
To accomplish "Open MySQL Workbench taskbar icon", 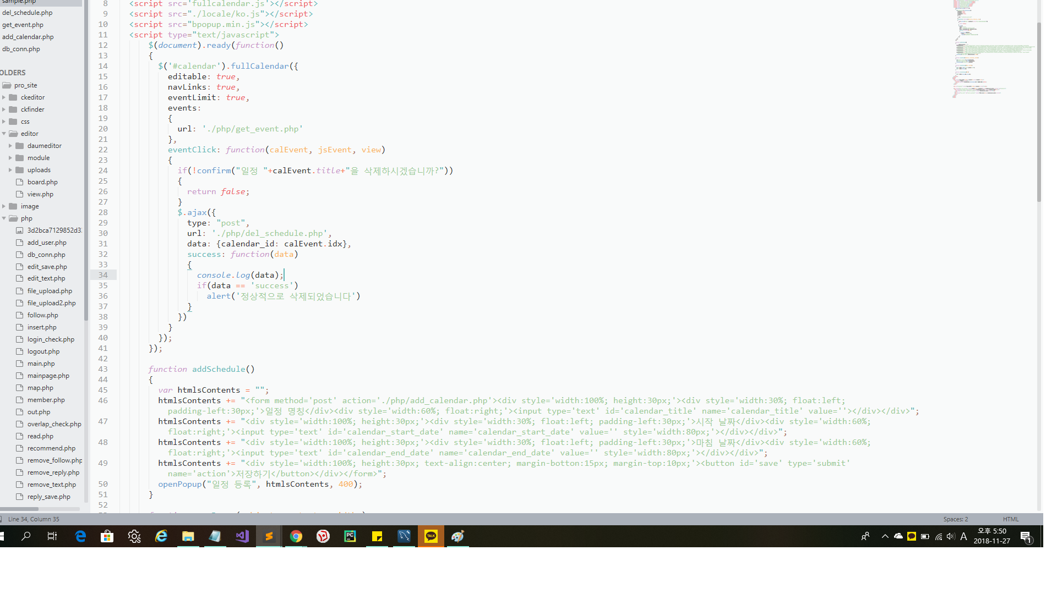I will tap(404, 536).
